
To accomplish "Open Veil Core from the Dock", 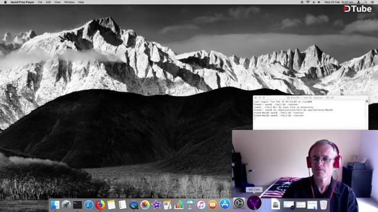I will point(254,203).
